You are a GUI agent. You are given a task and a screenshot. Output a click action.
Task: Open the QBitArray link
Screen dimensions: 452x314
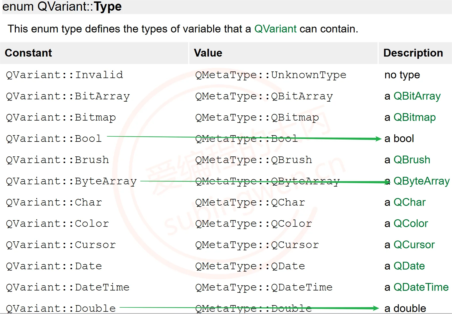pyautogui.click(x=417, y=96)
